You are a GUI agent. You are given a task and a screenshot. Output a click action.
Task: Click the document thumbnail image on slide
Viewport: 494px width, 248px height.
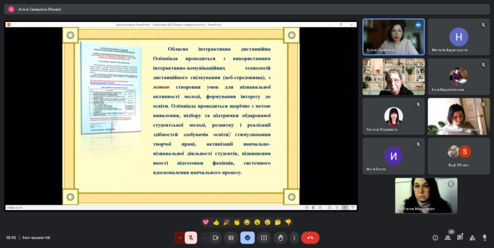coord(111,87)
